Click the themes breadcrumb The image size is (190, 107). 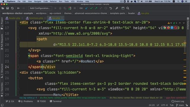coord(68,13)
